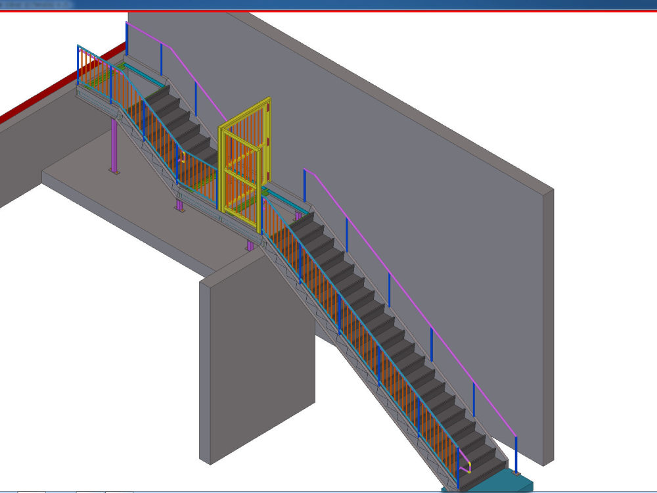The height and width of the screenshot is (493, 657).
Task: Select magenta wall handrail of lower flight
Action: (x=411, y=302)
